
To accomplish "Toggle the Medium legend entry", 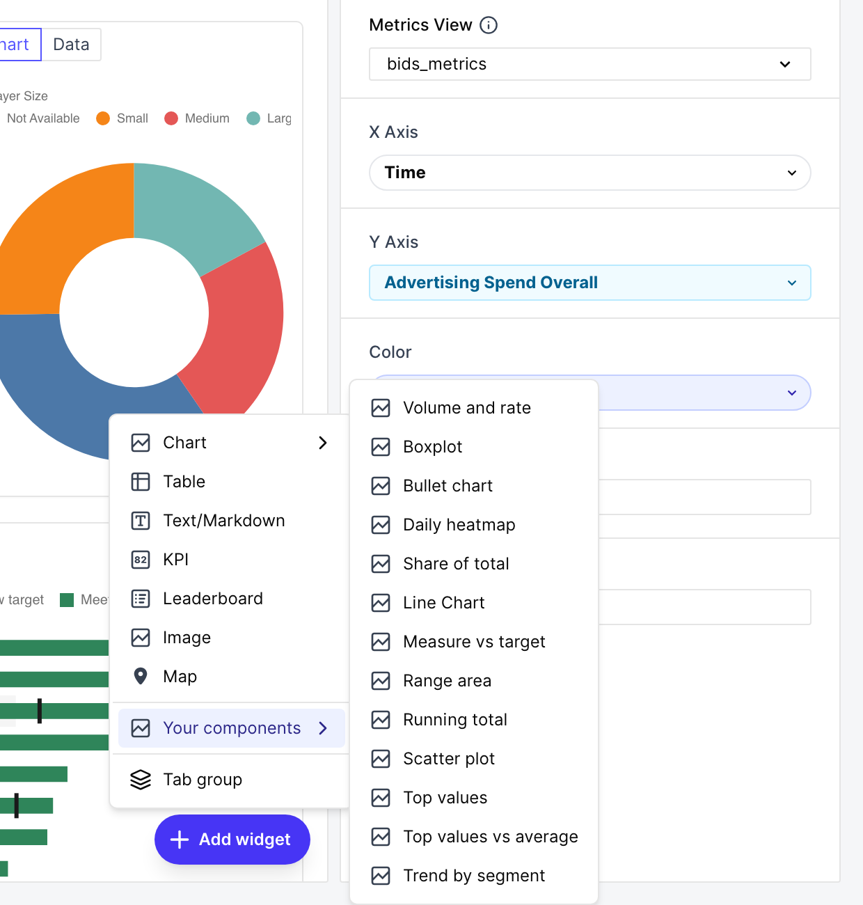I will pos(197,118).
